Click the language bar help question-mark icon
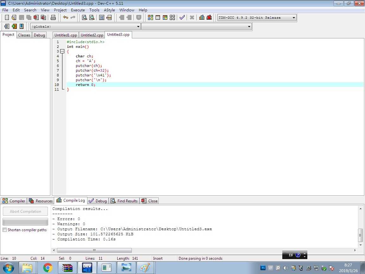The width and height of the screenshot is (365, 274). pos(298,255)
